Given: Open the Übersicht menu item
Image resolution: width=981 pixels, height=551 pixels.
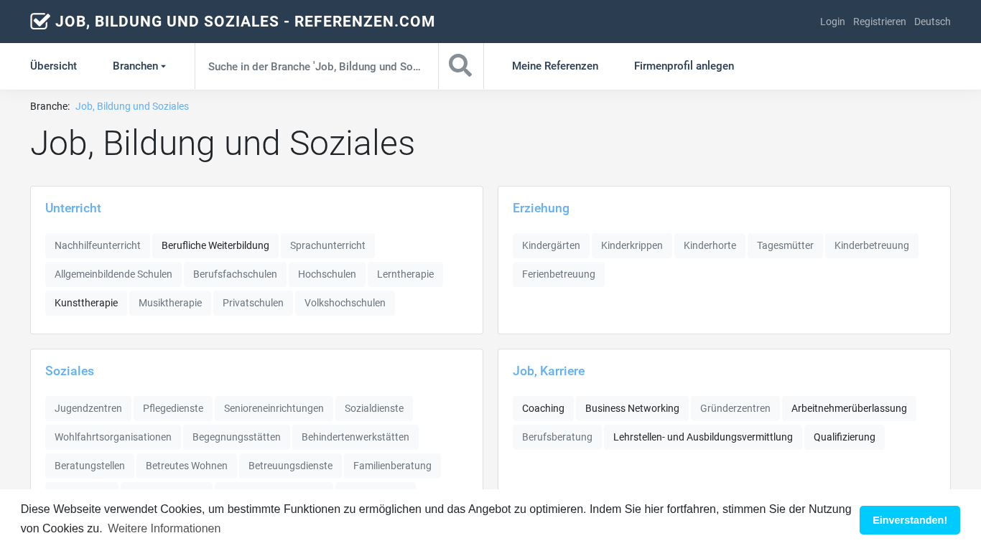Looking at the screenshot, I should point(53,66).
